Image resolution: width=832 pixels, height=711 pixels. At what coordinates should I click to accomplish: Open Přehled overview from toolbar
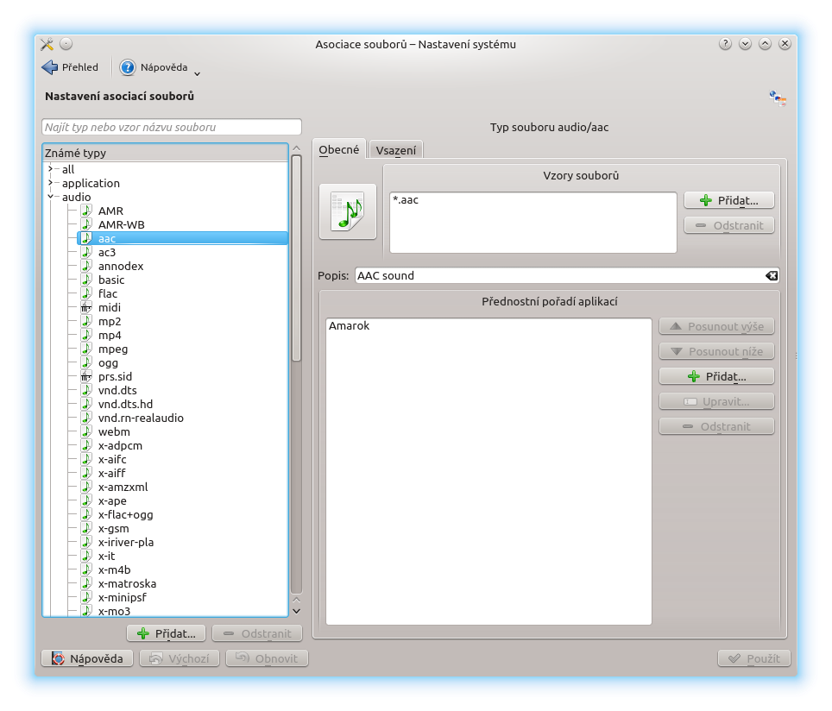[x=71, y=67]
